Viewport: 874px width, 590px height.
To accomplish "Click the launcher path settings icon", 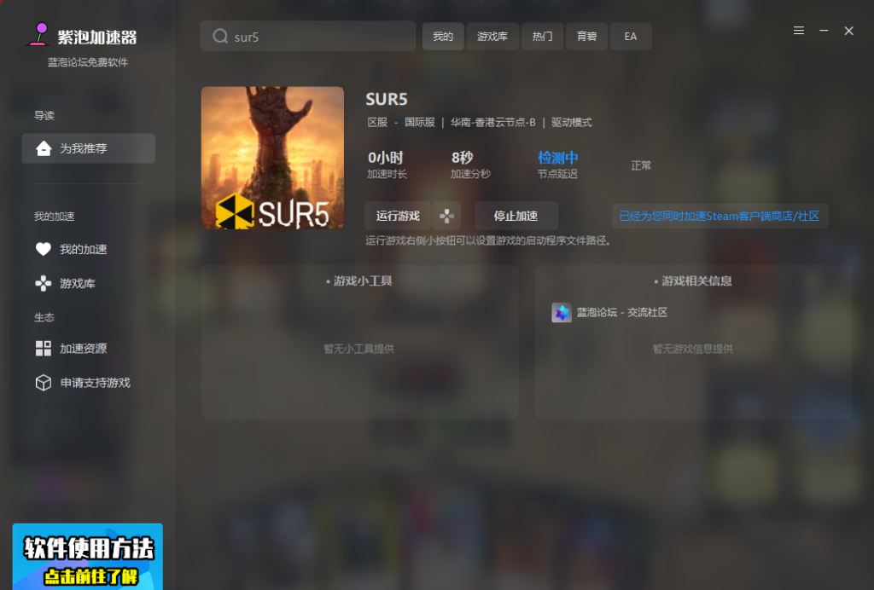I will [446, 216].
